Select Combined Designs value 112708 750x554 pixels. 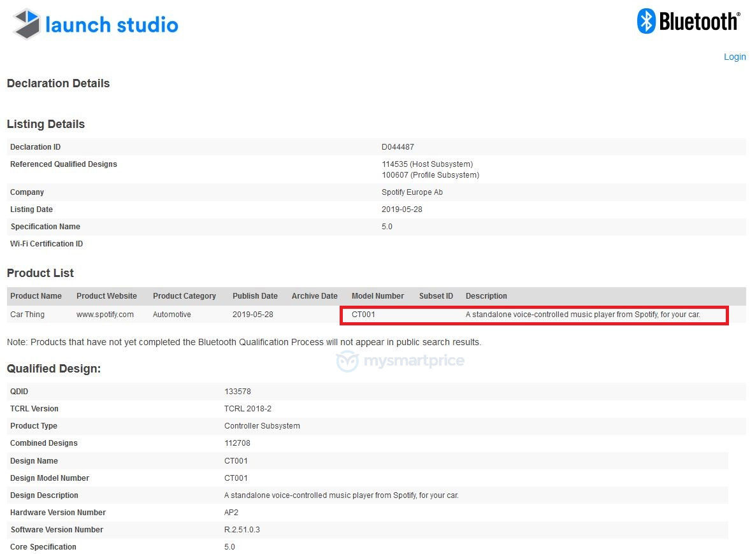pyautogui.click(x=237, y=443)
